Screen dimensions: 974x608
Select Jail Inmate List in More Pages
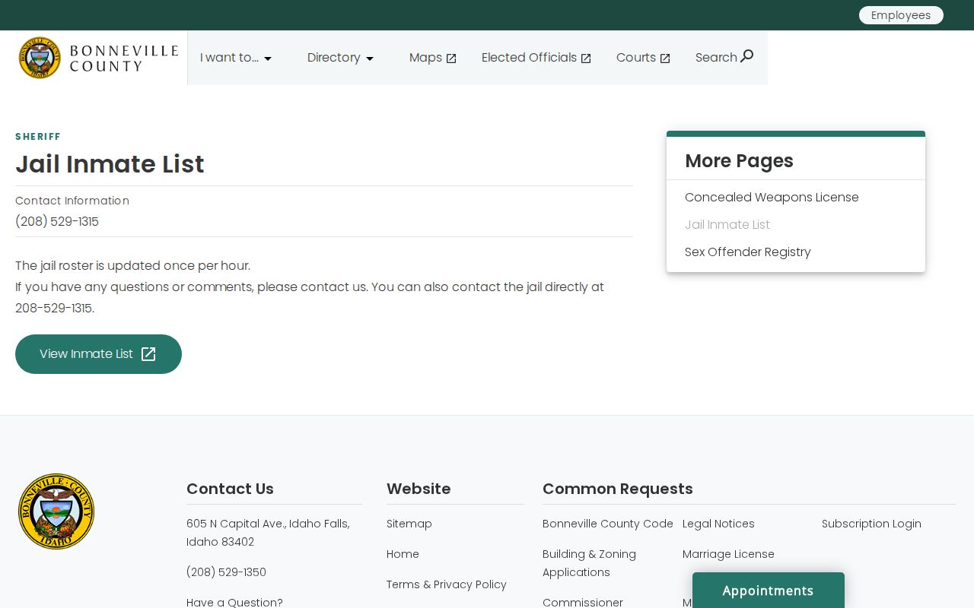click(x=727, y=225)
